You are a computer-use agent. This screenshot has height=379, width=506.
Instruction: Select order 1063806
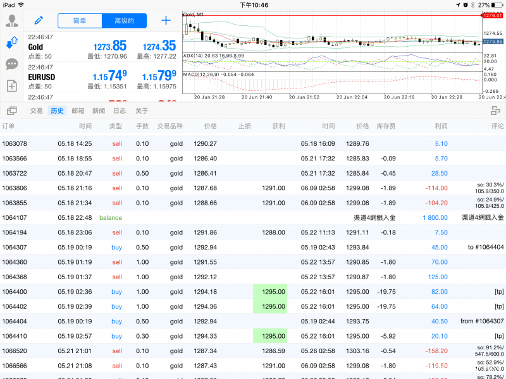click(x=253, y=188)
